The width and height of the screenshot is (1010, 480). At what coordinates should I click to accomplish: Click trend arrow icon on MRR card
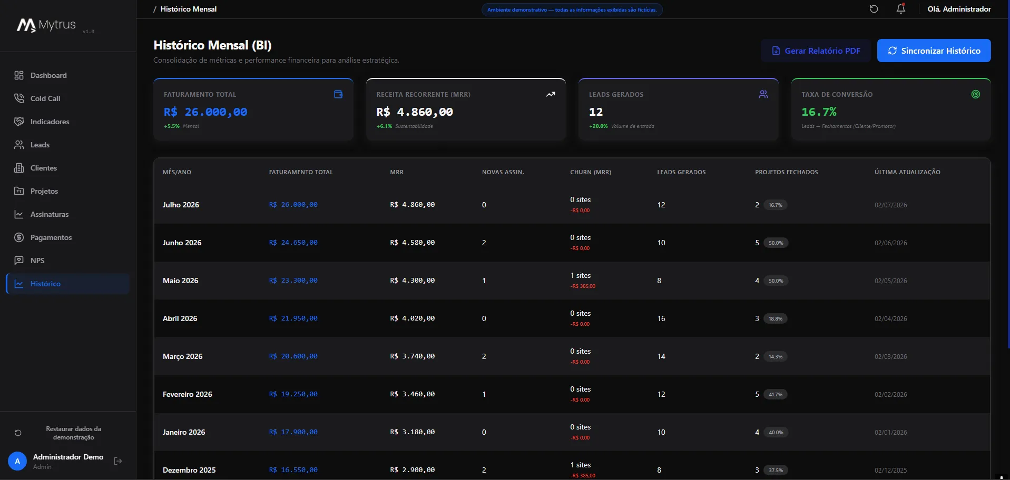click(x=551, y=94)
